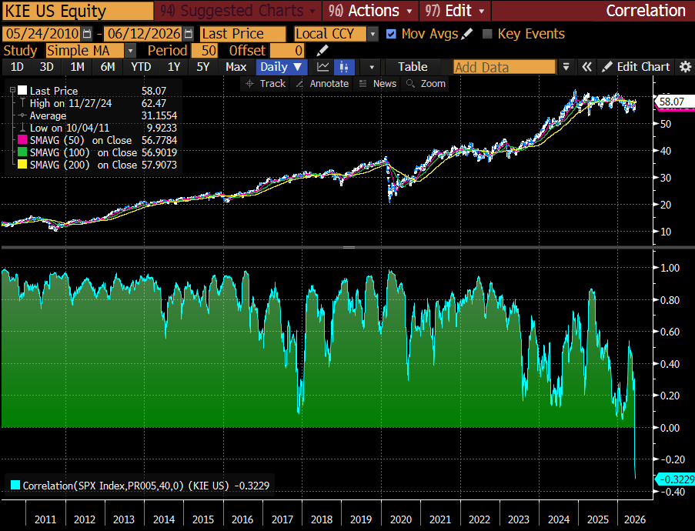Click the magenta SMAVG (50) color swatch
This screenshot has width=695, height=531.
click(22, 140)
